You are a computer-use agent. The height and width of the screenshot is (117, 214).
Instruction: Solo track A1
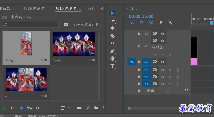coord(170,70)
